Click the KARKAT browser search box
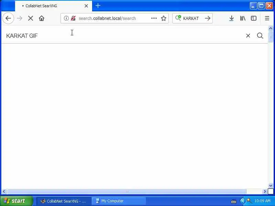 pyautogui.click(x=192, y=18)
